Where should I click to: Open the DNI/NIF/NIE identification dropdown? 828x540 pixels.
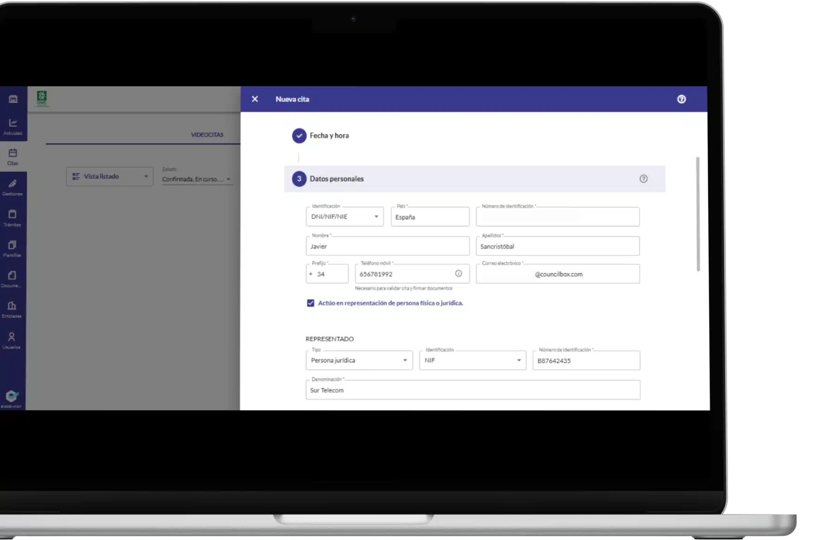[345, 217]
